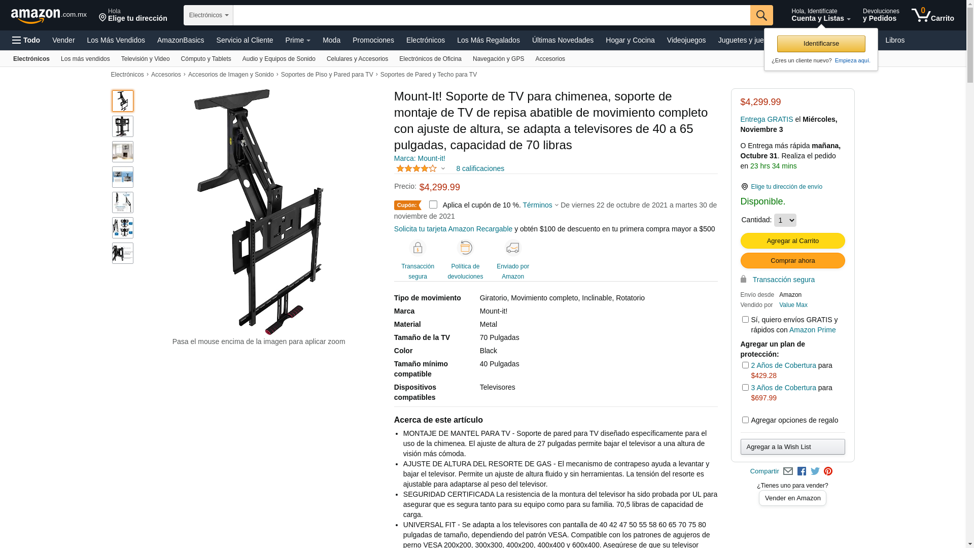The image size is (974, 548).
Task: Open the Cantidad quantity dropdown
Action: (785, 220)
